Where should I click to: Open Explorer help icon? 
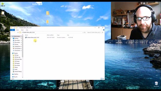pos(104,30)
